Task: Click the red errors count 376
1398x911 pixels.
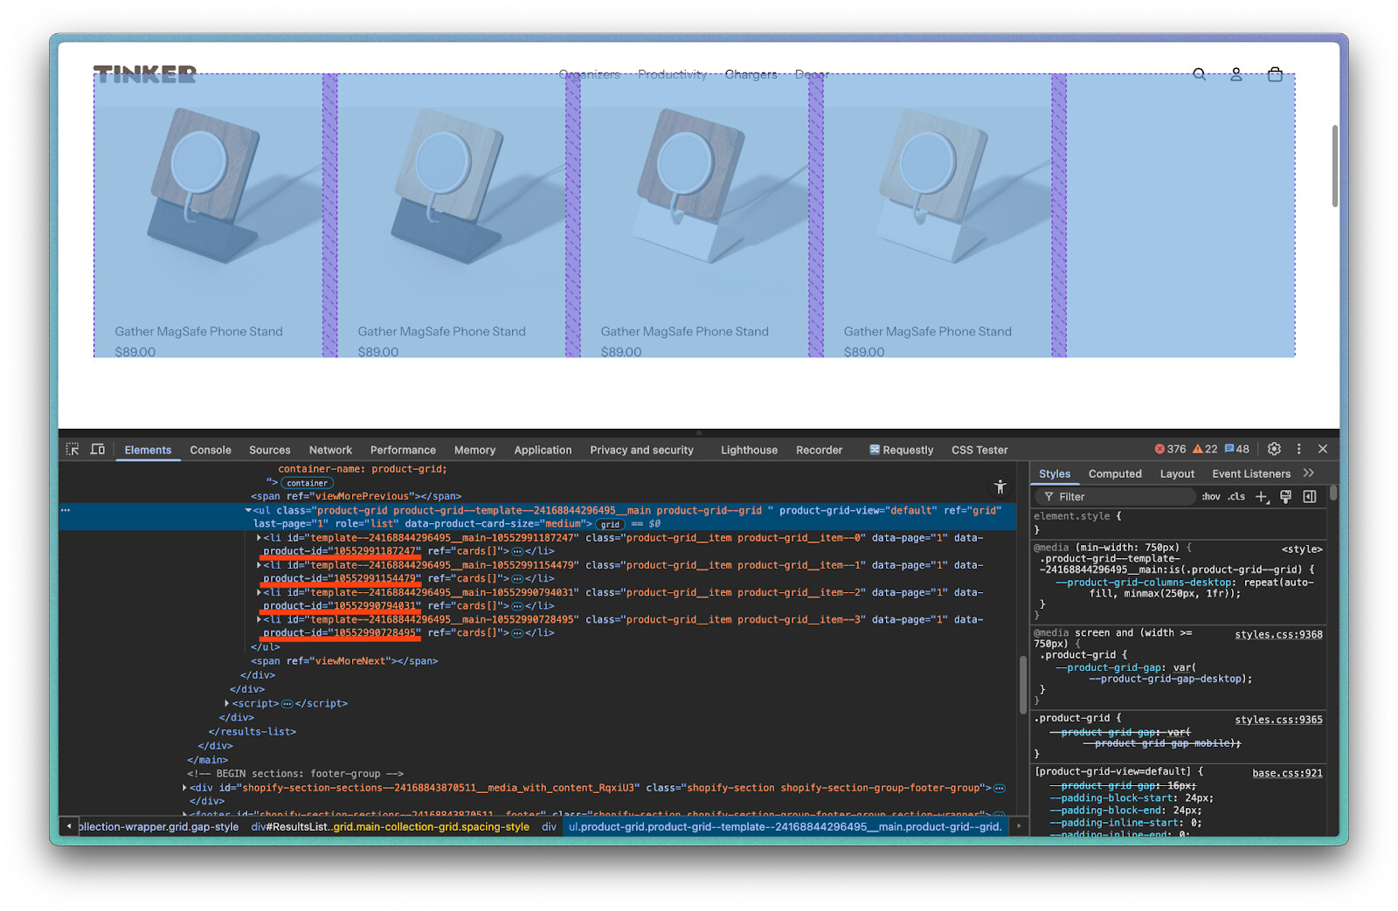Action: point(1170,449)
